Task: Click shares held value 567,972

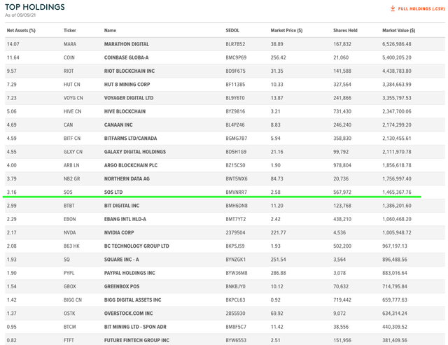Action: (342, 192)
